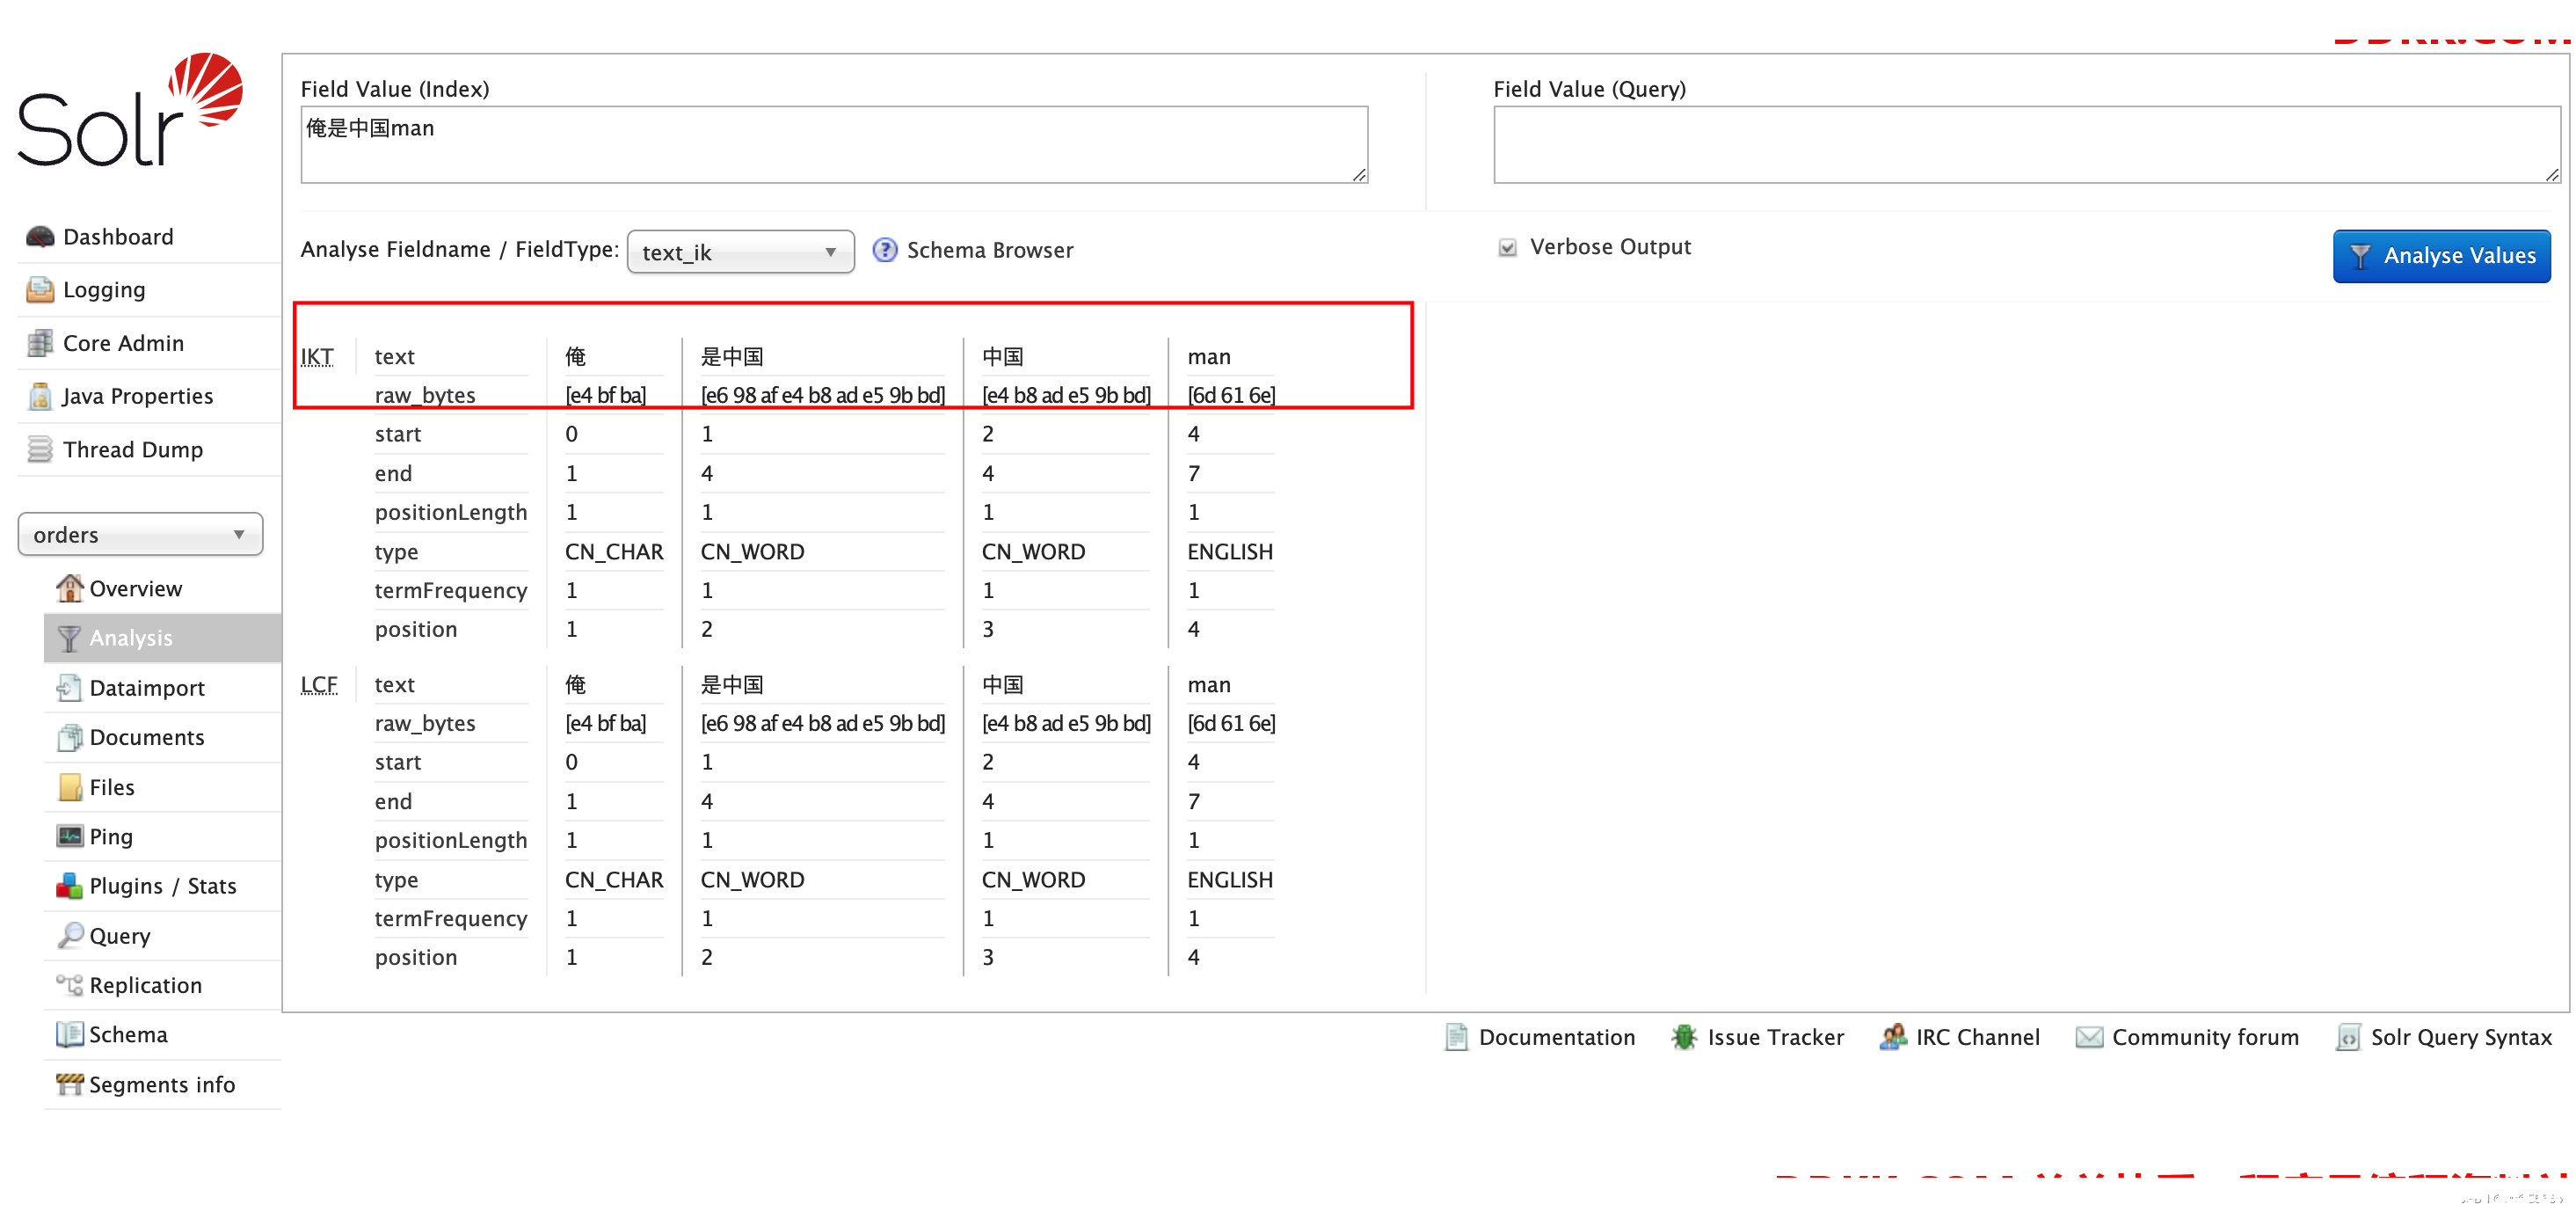Click ENGLISH type value in IKT section
Image resolution: width=2576 pixels, height=1212 pixels.
click(1230, 552)
